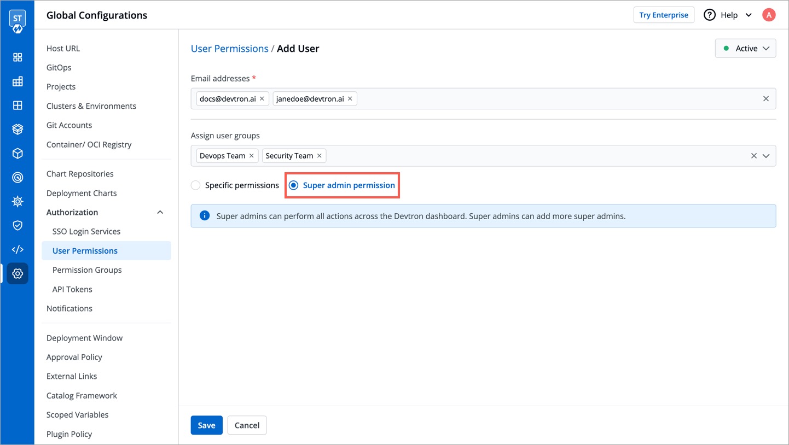
Task: Remove Security Team group chip
Action: pos(320,156)
